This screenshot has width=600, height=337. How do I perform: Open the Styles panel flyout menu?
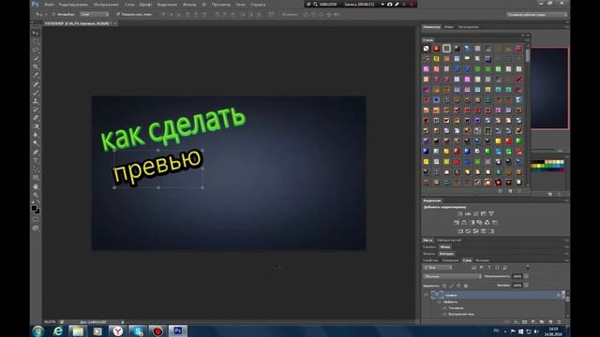(x=527, y=39)
